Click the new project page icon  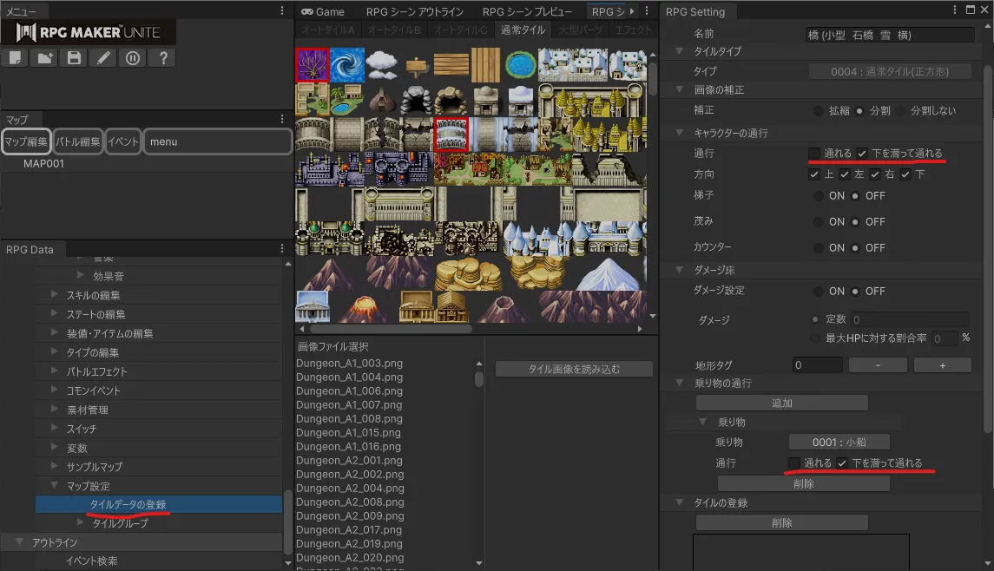(15, 58)
